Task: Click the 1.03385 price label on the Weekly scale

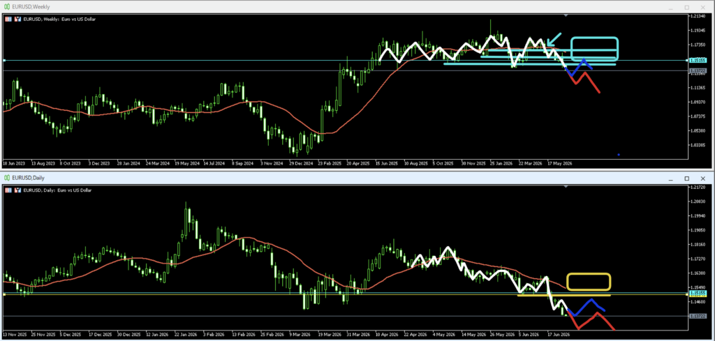Action: [x=699, y=145]
